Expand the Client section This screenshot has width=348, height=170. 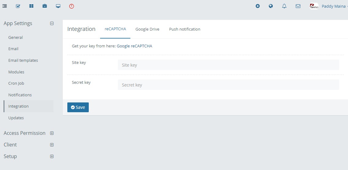click(52, 145)
